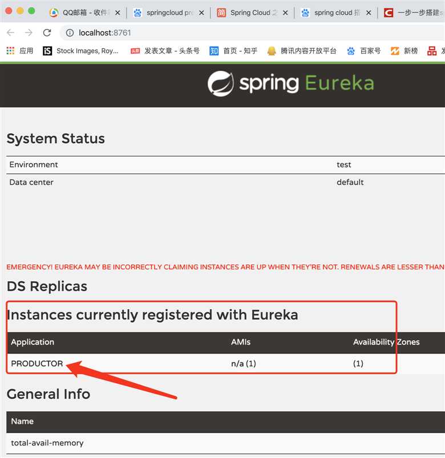
Task: Open the 新榜 bookmark
Action: tap(404, 51)
